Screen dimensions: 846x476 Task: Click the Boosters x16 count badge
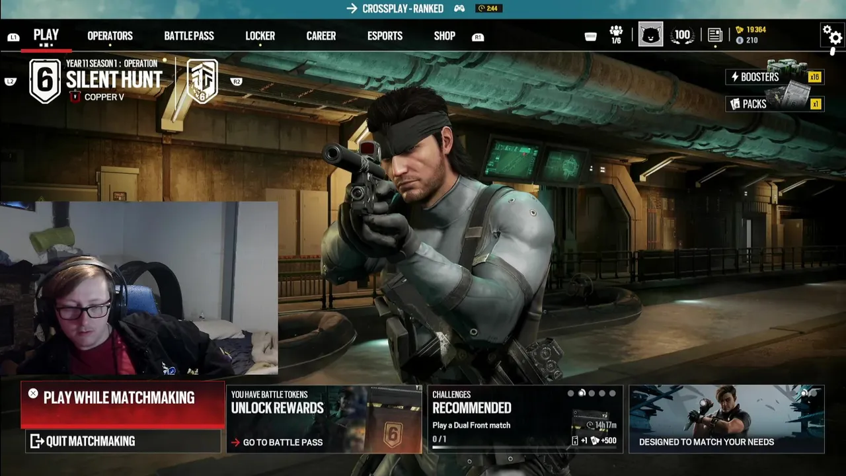click(814, 77)
